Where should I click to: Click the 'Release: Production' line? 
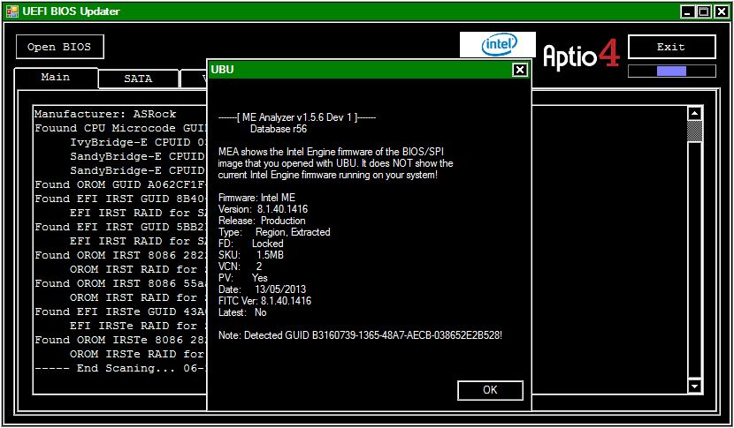pos(262,221)
